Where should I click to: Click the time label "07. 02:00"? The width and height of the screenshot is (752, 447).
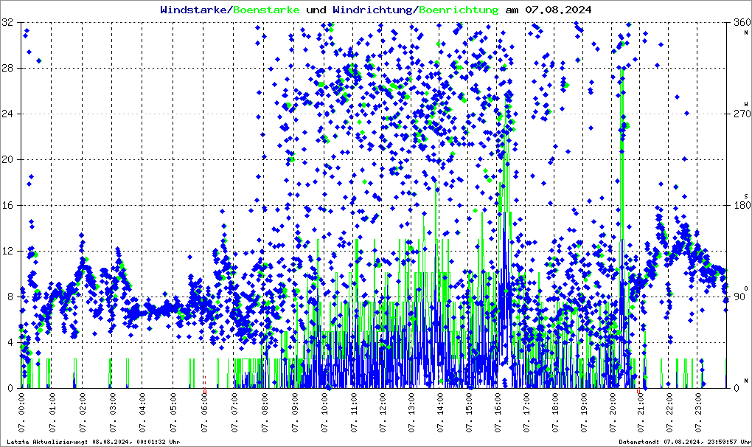pos(82,412)
